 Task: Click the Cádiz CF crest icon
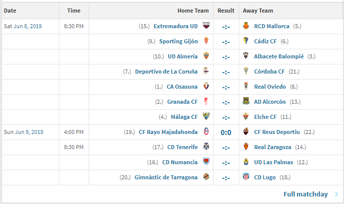coord(246,41)
